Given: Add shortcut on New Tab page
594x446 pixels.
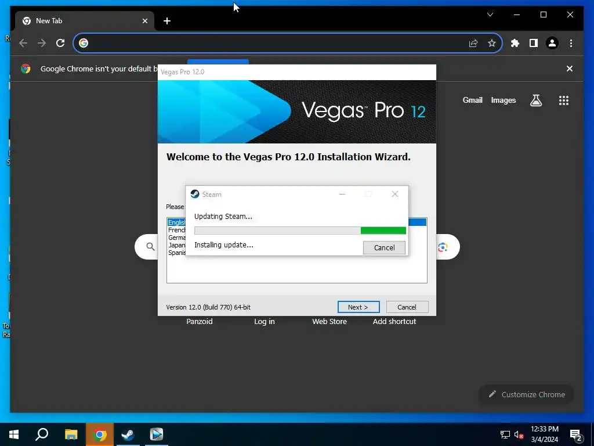Looking at the screenshot, I should coord(394,321).
